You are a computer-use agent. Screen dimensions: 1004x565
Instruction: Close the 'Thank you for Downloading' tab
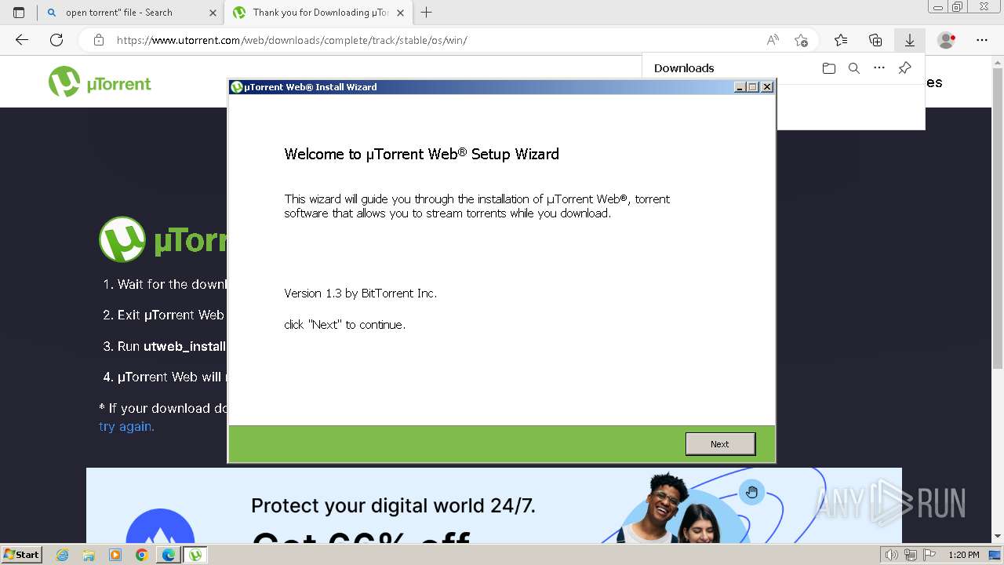coord(400,13)
